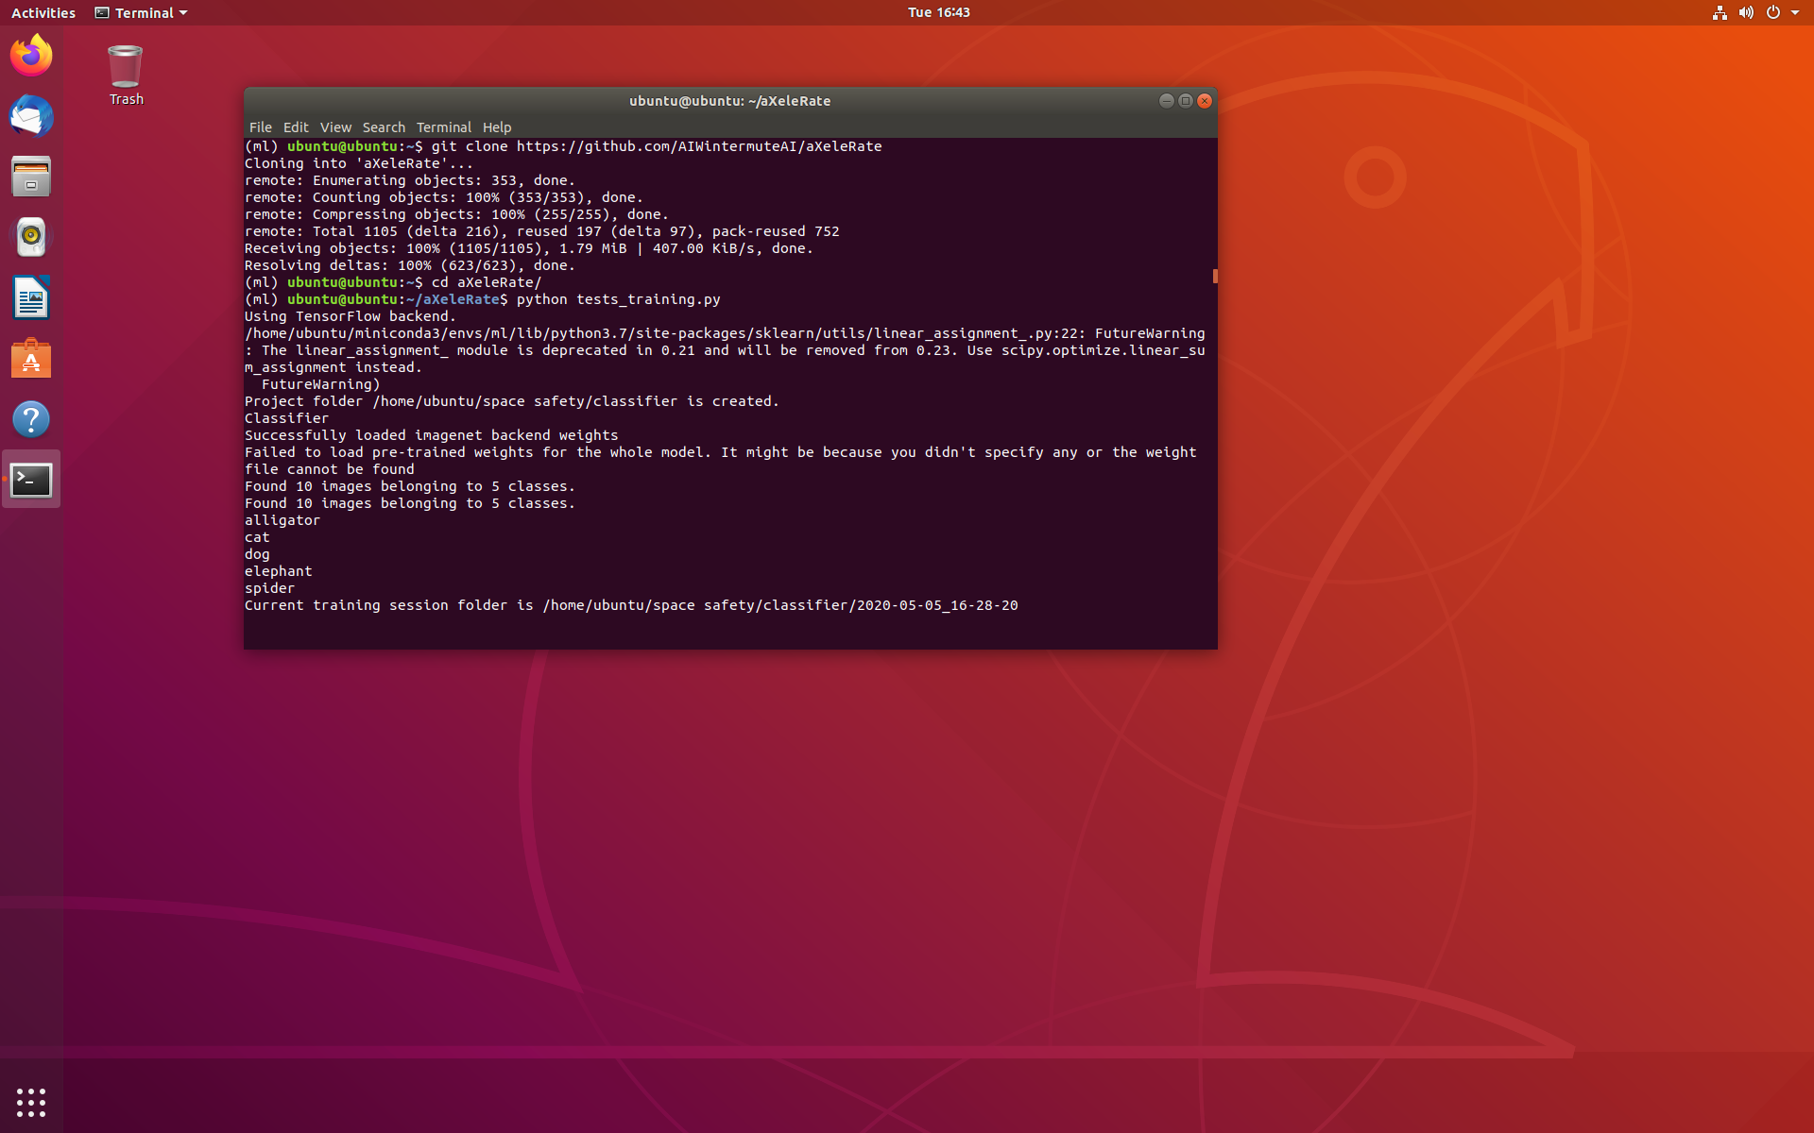Open the Terminal app menu in the top bar
The height and width of the screenshot is (1133, 1814).
(x=140, y=12)
